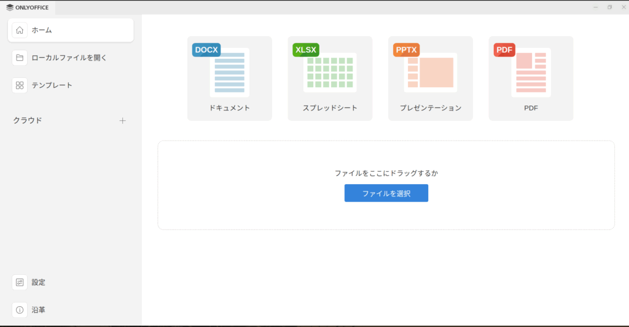Click the ドキュメント label
The height and width of the screenshot is (327, 629).
[x=230, y=108]
